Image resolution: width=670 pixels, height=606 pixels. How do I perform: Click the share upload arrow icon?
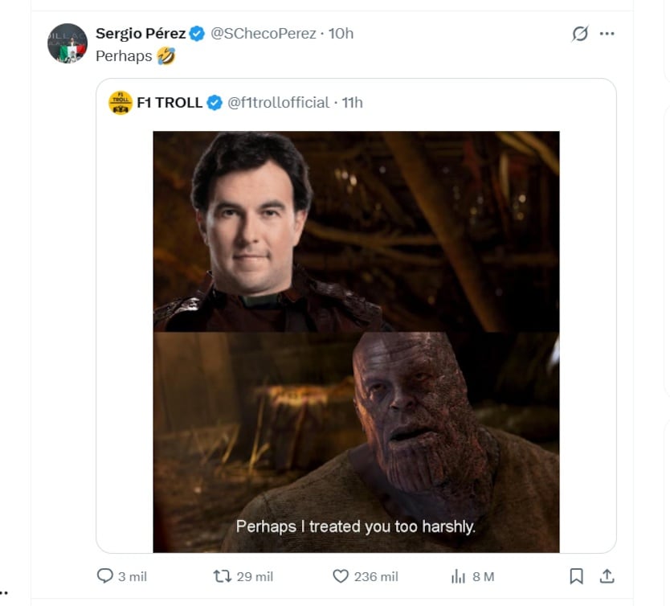(607, 576)
